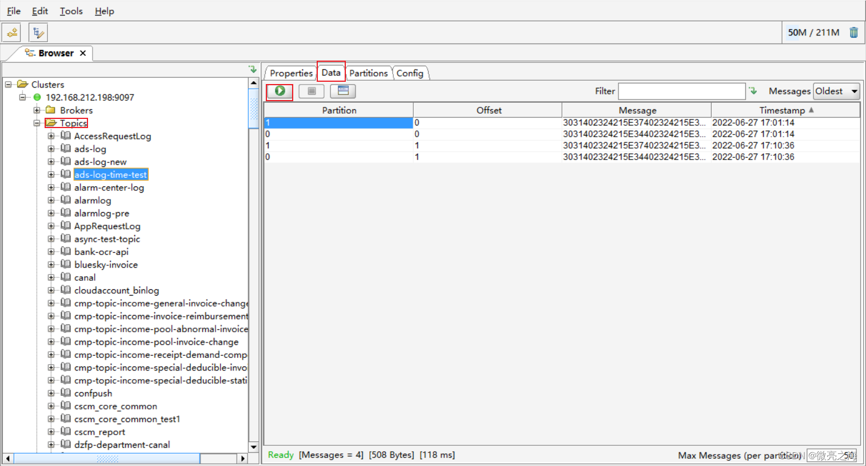The height and width of the screenshot is (466, 866).
Task: Click the add cluster toolbar icon
Action: (12, 33)
